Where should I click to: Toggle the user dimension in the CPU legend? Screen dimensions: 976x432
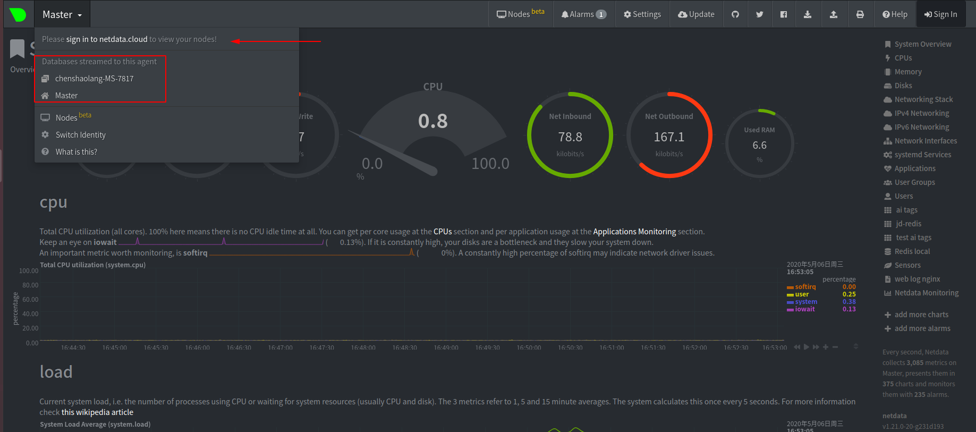coord(802,294)
